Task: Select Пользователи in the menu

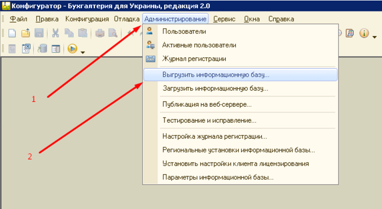Action: click(240, 31)
